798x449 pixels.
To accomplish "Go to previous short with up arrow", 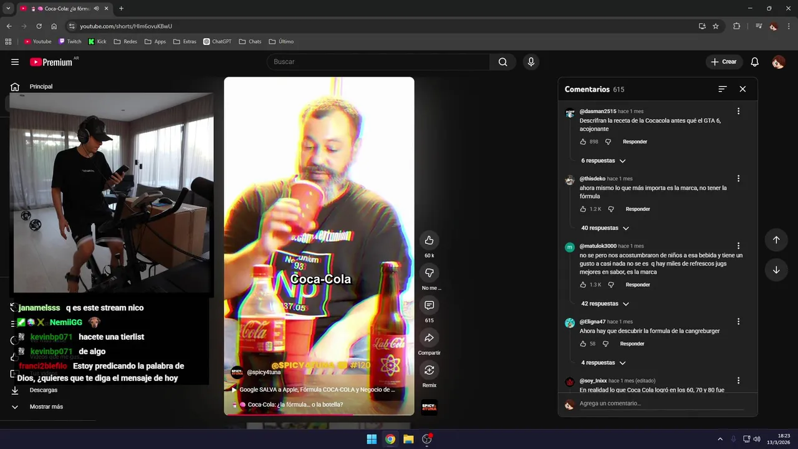I will point(776,240).
